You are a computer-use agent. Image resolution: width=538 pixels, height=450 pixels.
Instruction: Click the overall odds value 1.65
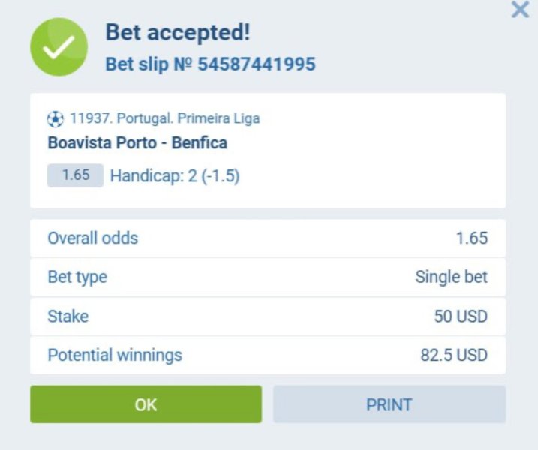tap(472, 238)
